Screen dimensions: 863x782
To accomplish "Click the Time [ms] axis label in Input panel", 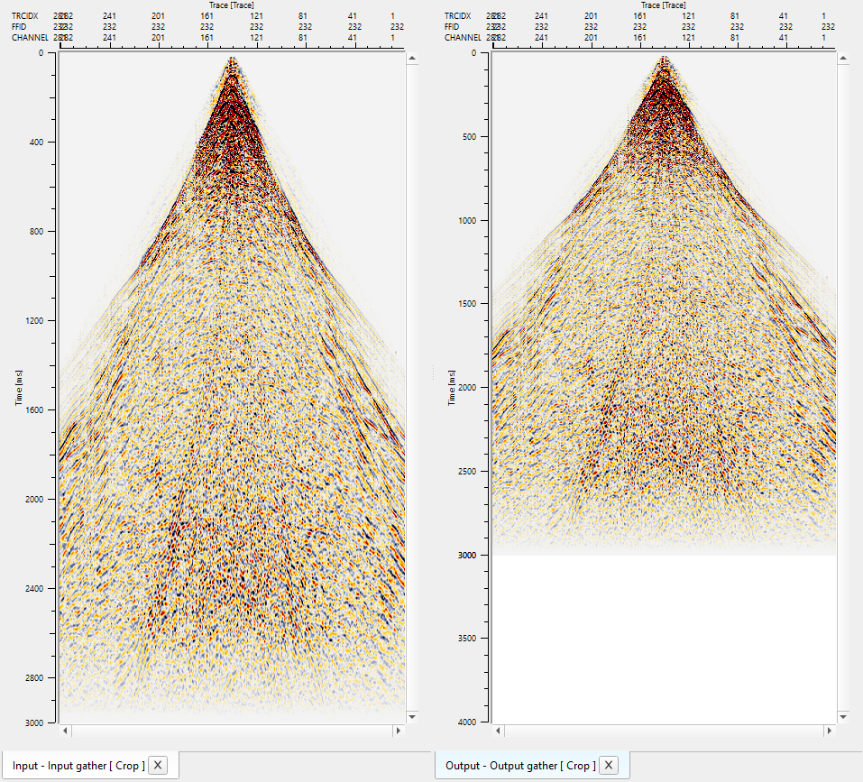I will (x=19, y=388).
